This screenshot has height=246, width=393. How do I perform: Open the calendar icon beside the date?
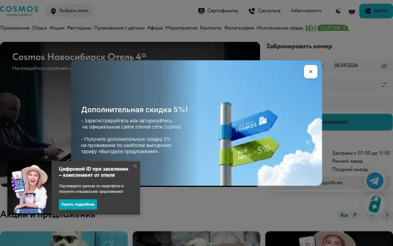(384, 66)
